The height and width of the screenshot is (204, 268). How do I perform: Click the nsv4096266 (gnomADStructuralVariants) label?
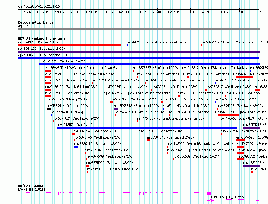(x=201, y=150)
